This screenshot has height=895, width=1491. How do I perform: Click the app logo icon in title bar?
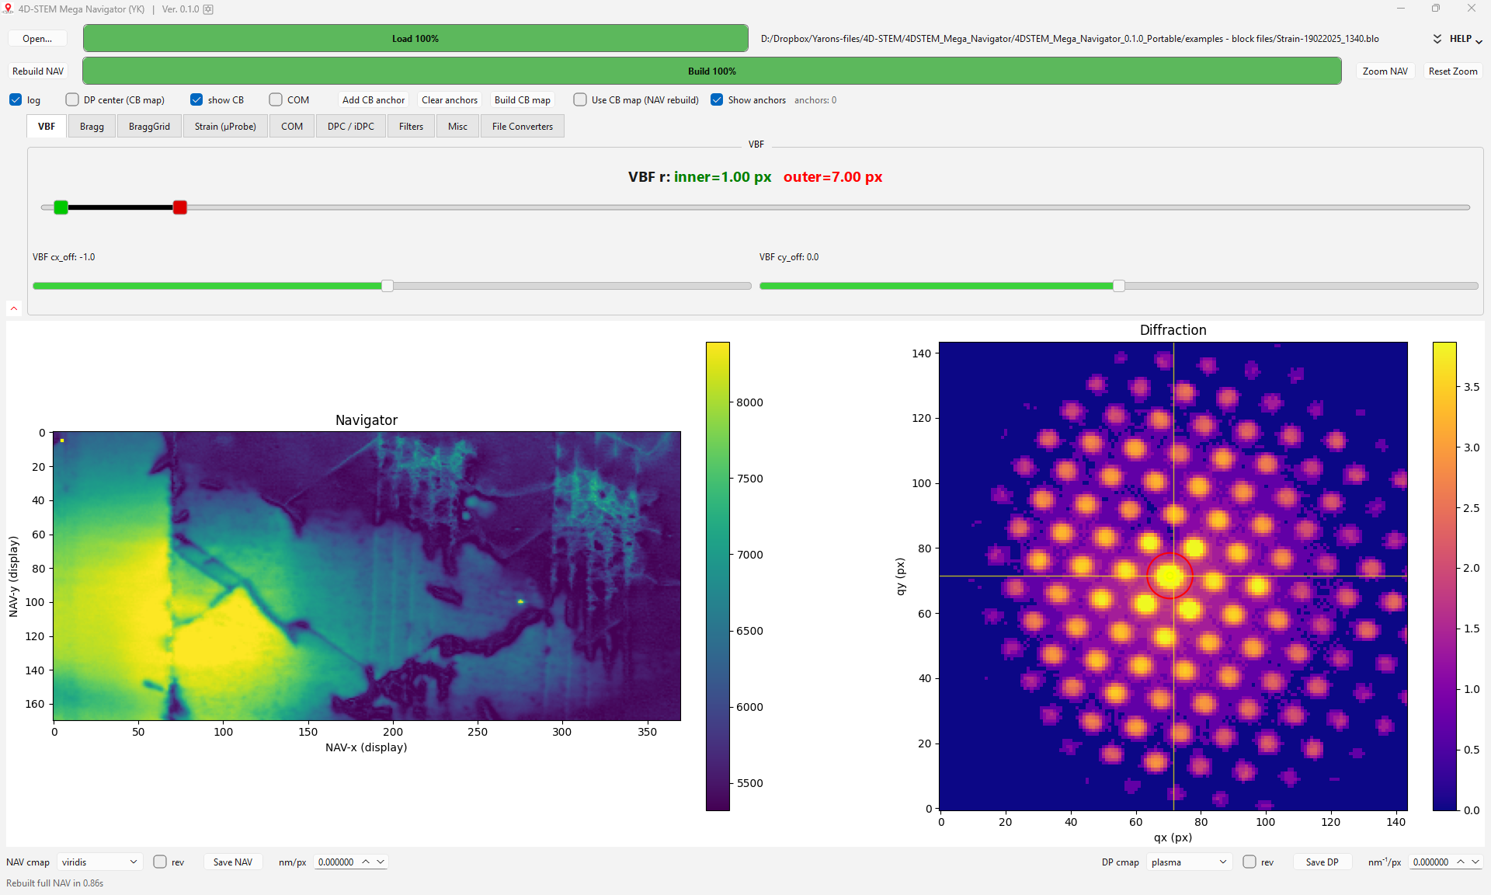[9, 9]
